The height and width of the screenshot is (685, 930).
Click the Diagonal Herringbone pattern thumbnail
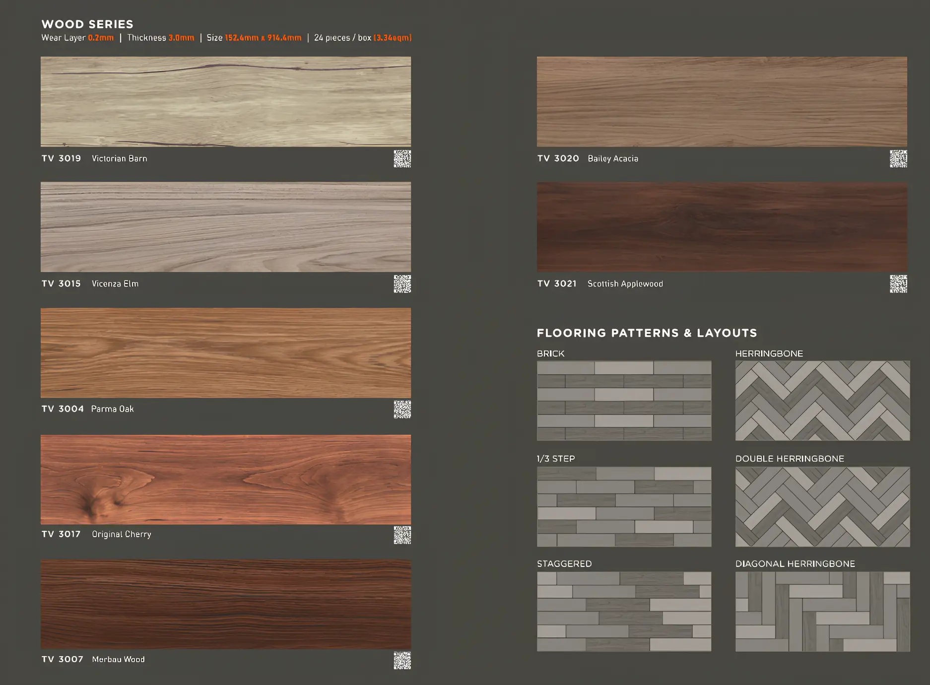click(822, 612)
